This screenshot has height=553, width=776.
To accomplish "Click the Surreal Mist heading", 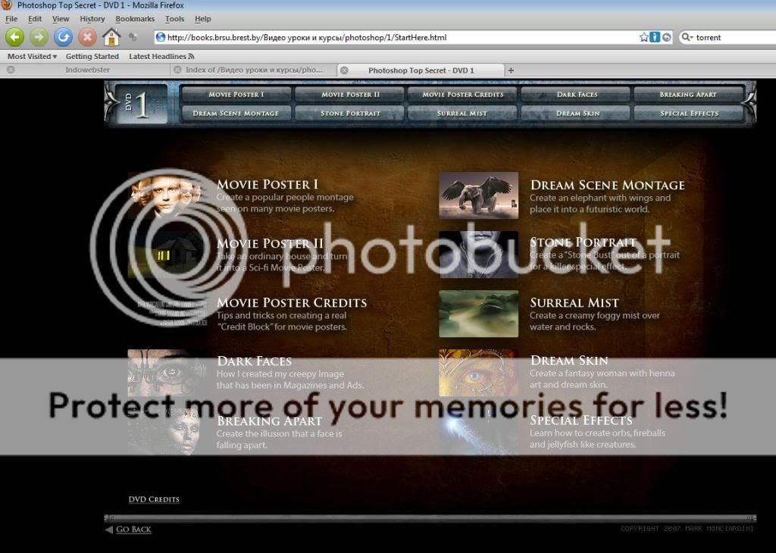I will click(574, 302).
